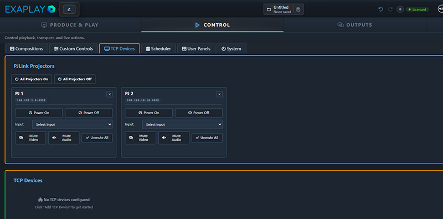443x219 pixels.
Task: Unmute all on PJ 2
Action: (x=207, y=138)
